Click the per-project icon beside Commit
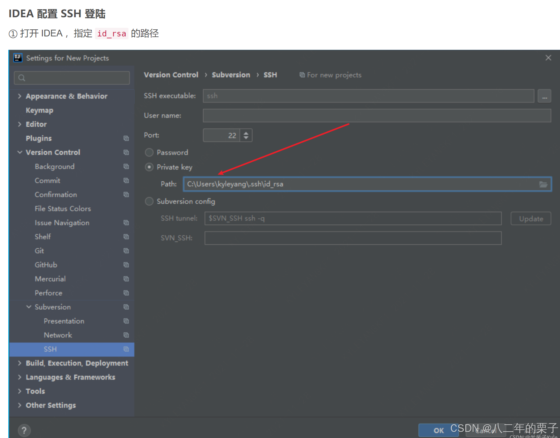 point(126,180)
